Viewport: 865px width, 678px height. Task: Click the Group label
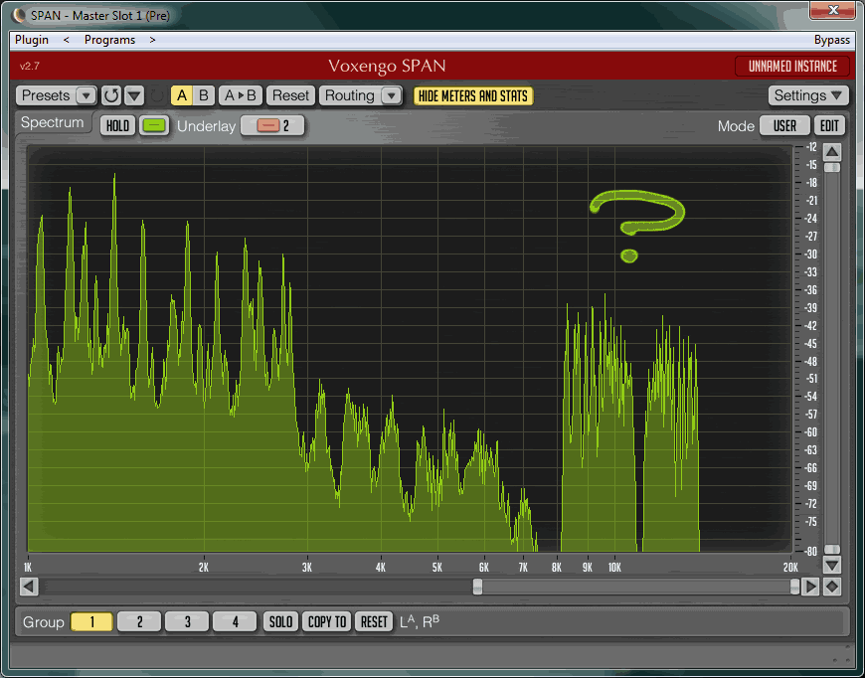pos(43,622)
